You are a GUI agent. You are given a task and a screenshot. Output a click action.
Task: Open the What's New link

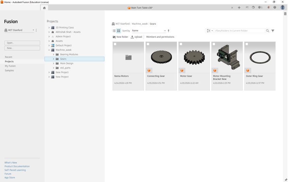point(11,163)
